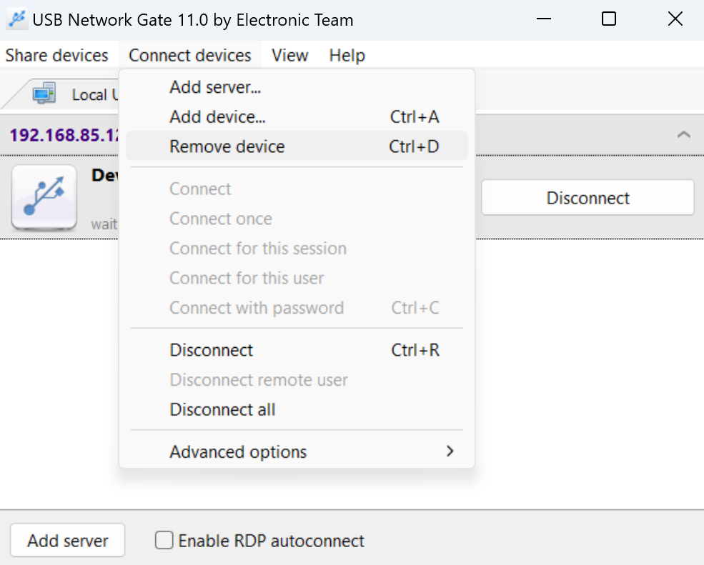Choose Remove device from the menu
Screen dimensions: 704x565
tap(227, 146)
